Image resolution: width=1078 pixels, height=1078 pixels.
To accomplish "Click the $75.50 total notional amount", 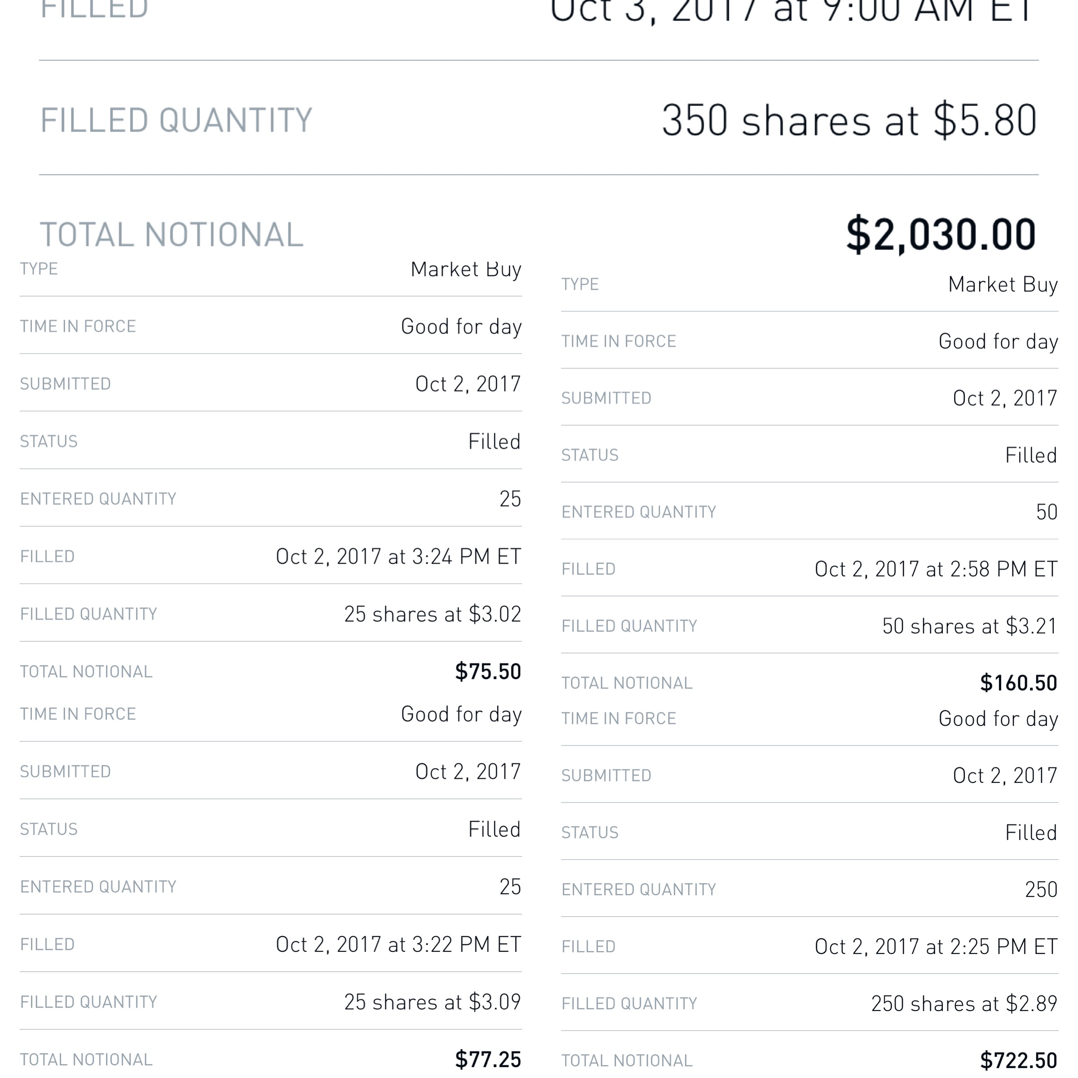I will pos(488,671).
